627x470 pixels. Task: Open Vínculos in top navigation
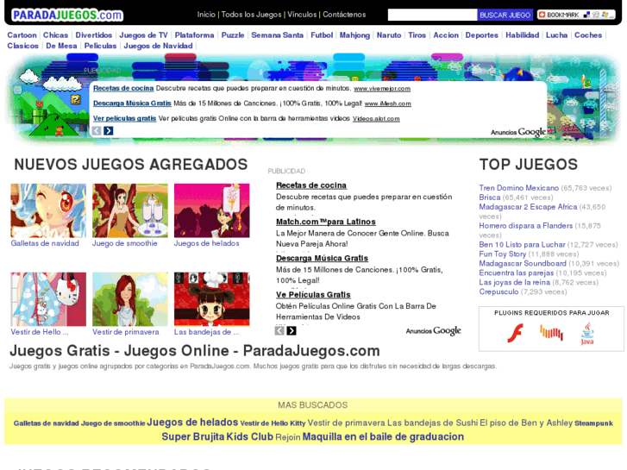click(x=302, y=15)
